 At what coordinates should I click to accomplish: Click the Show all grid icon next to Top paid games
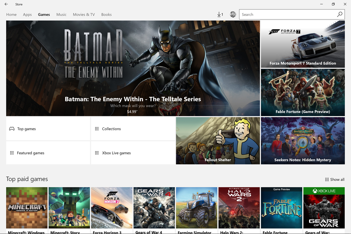[327, 179]
